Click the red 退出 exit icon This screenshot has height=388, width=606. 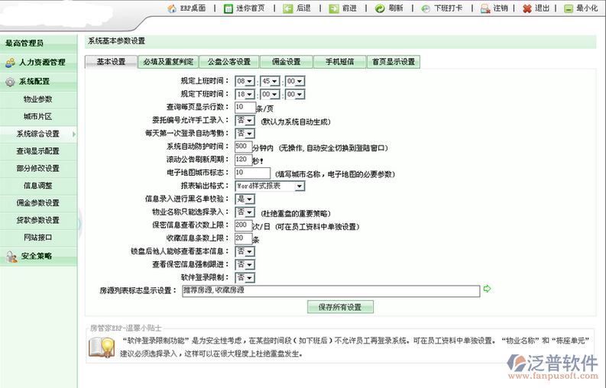click(527, 8)
